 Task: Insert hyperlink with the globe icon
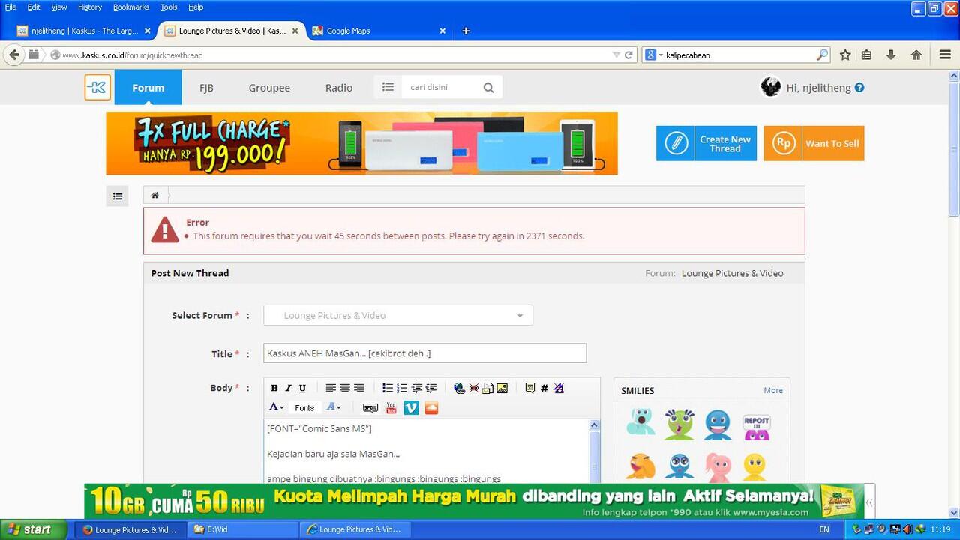point(459,388)
